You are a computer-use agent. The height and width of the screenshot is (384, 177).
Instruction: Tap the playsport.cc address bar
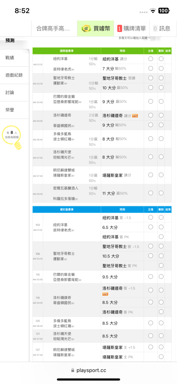[x=88, y=370]
